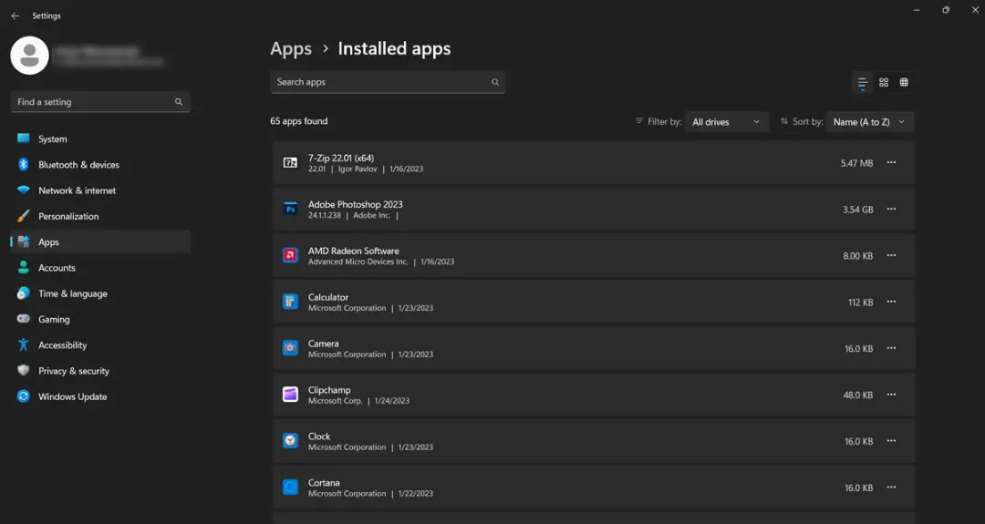Open Accessibility settings

[100, 344]
